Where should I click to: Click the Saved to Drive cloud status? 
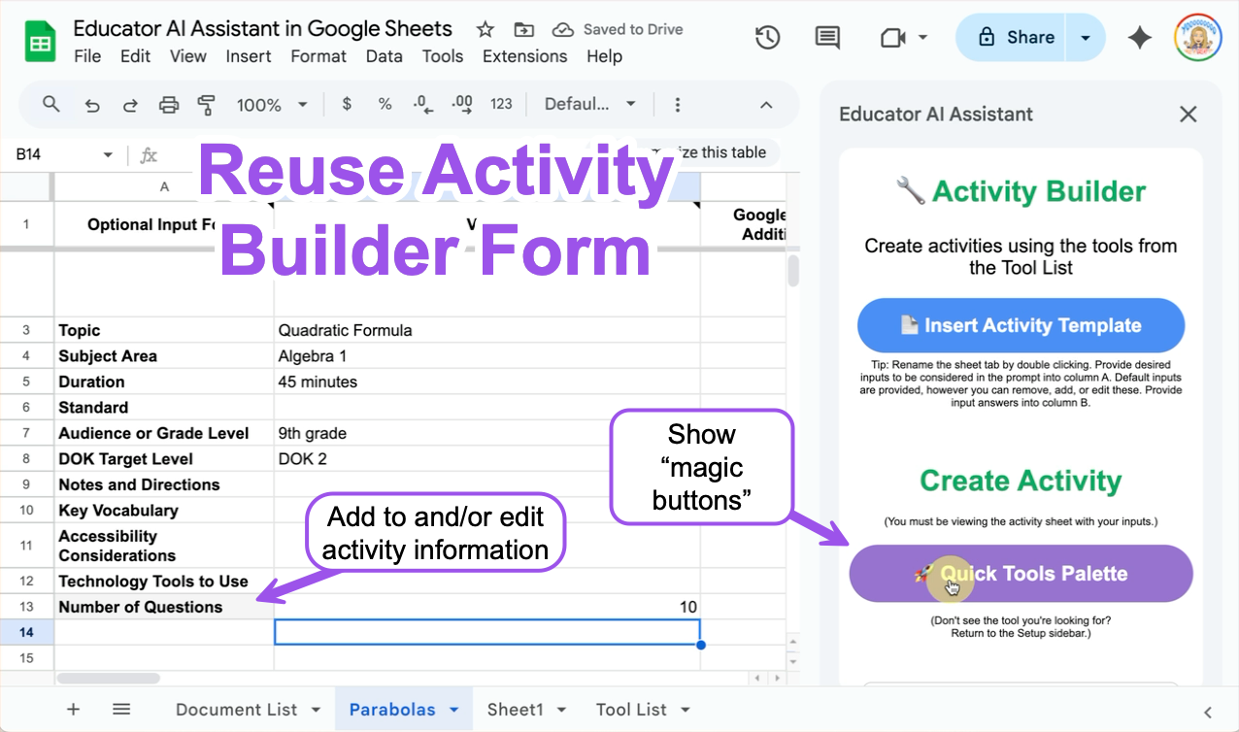coord(618,29)
